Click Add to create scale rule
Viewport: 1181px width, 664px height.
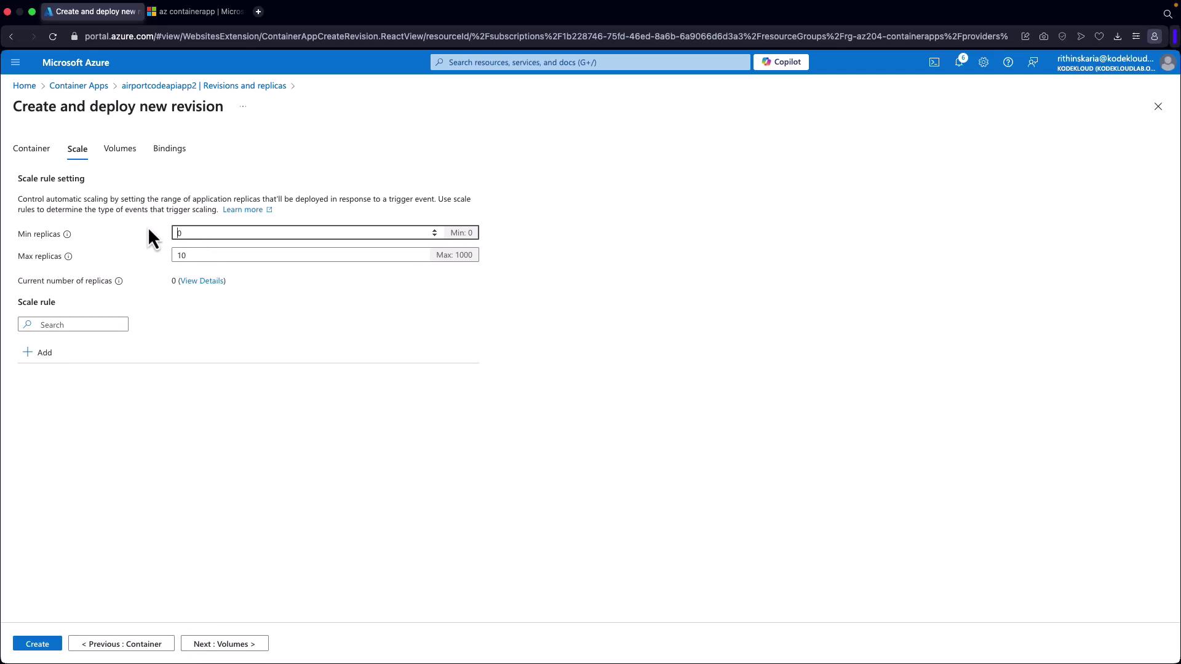tap(38, 352)
